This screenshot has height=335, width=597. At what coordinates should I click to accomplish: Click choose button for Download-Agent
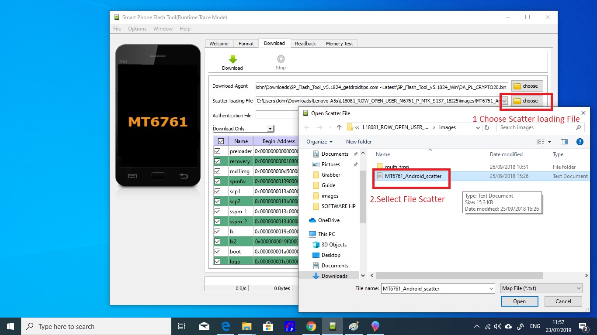527,86
